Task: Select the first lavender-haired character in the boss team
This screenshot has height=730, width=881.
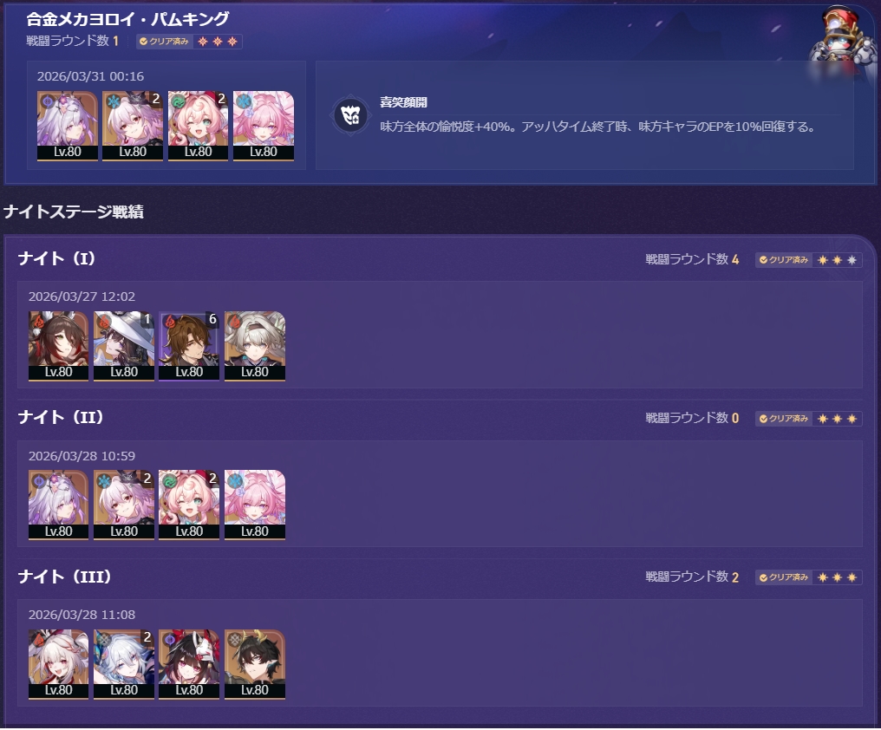Action: 68,126
